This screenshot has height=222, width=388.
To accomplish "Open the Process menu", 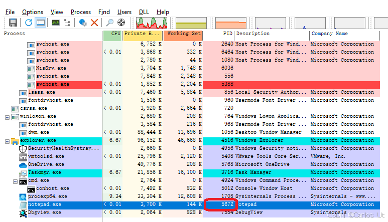I will point(81,12).
